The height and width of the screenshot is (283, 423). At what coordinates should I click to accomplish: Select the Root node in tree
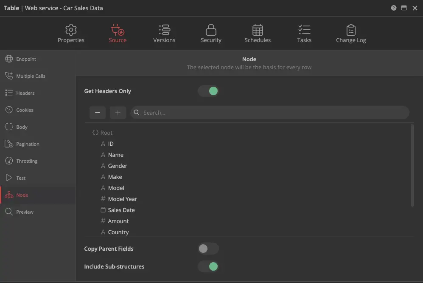tap(106, 133)
